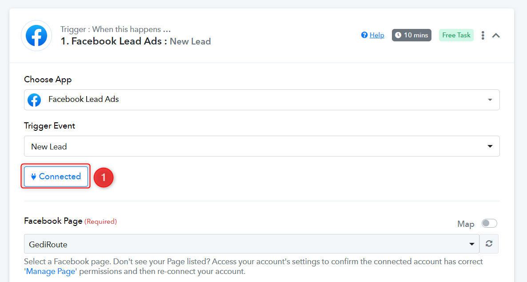
Task: Follow the Manage Page link
Action: pos(50,272)
